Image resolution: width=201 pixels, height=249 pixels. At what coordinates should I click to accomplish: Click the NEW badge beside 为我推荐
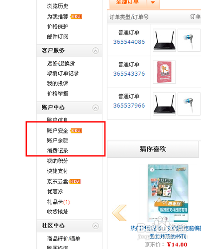[x=76, y=16]
